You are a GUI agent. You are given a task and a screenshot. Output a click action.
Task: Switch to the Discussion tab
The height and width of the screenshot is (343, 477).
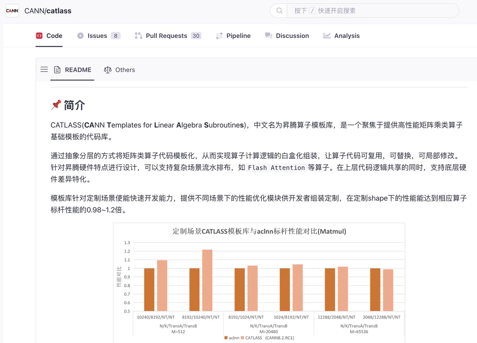tap(287, 36)
